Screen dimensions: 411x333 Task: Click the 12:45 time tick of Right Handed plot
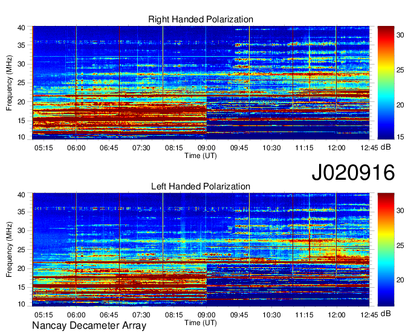pos(369,148)
